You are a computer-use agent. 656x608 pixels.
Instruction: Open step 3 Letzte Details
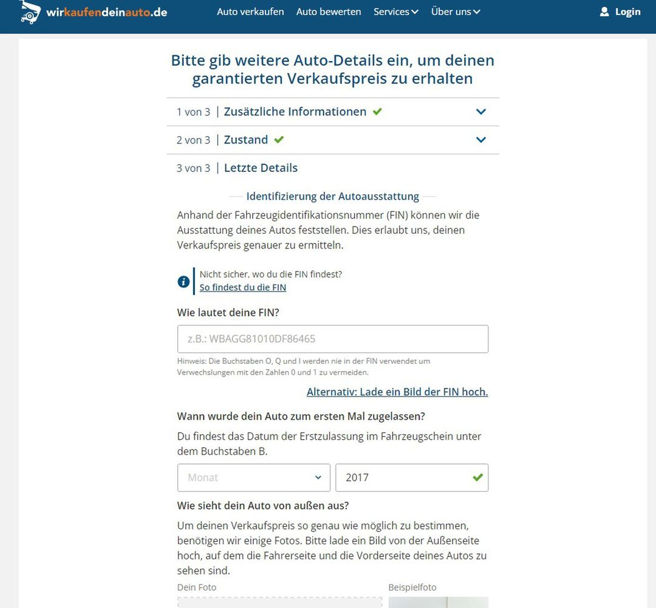tap(261, 168)
